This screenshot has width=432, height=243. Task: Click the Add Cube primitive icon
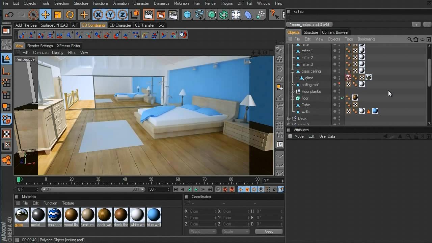coord(187,15)
